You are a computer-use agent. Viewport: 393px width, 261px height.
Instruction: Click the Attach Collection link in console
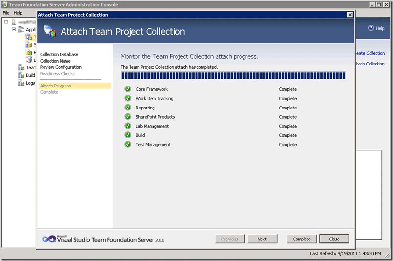pos(370,64)
